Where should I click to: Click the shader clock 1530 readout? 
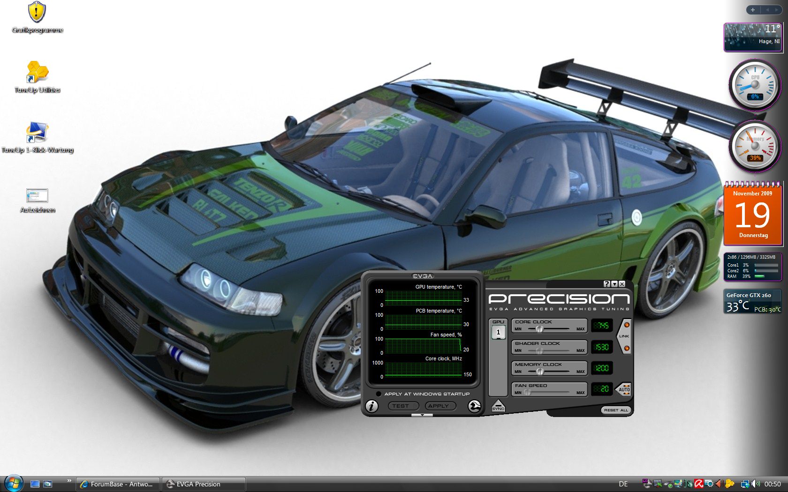[x=601, y=347]
